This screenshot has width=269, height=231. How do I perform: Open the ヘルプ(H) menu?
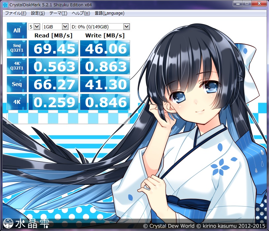pyautogui.click(x=81, y=13)
